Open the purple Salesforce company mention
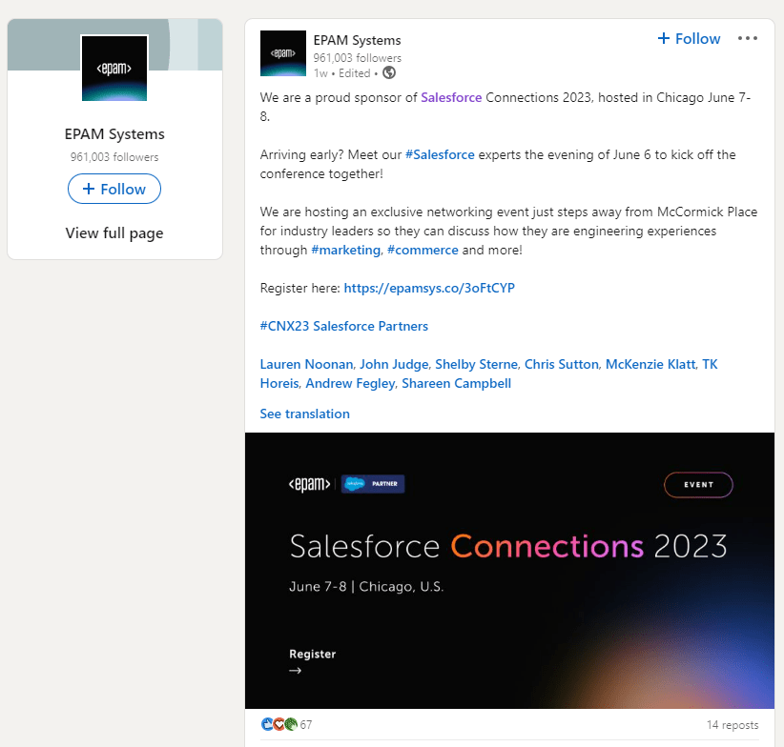The image size is (784, 747). [x=451, y=97]
